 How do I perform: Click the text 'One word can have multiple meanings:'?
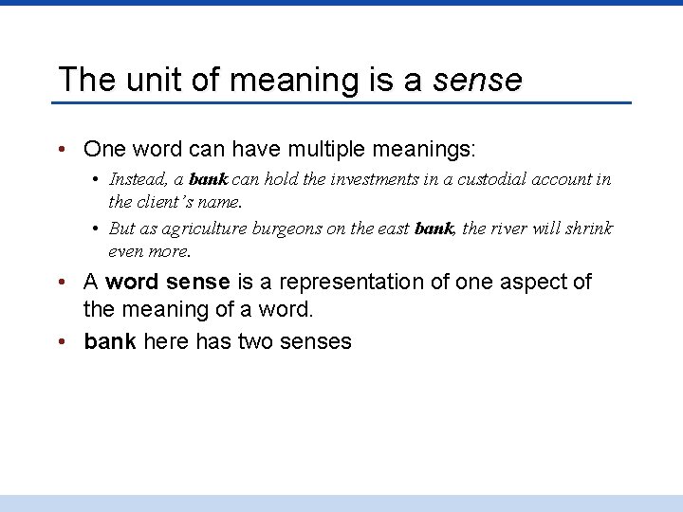tap(279, 150)
